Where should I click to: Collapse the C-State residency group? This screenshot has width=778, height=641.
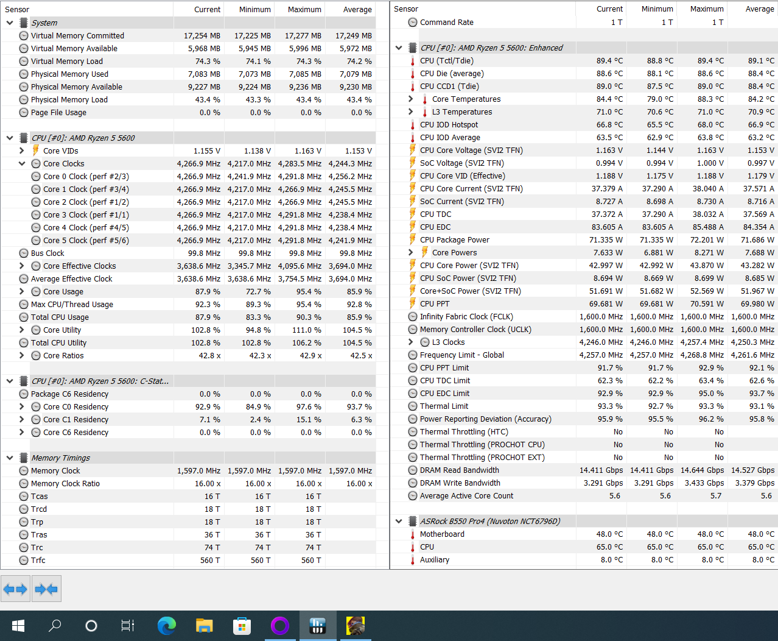10,381
